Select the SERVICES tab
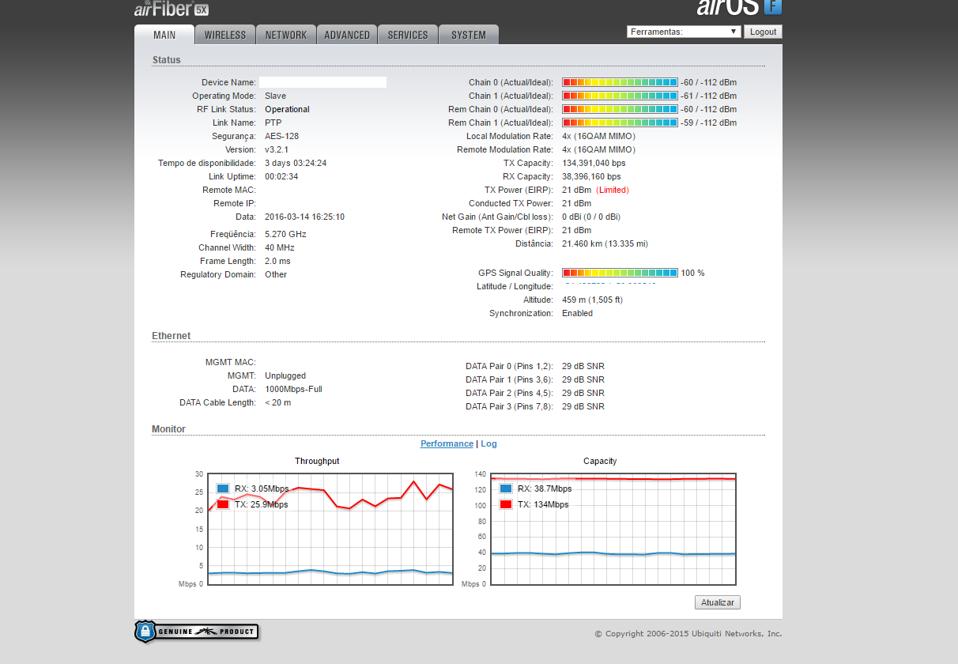This screenshot has width=958, height=664. pyautogui.click(x=408, y=35)
